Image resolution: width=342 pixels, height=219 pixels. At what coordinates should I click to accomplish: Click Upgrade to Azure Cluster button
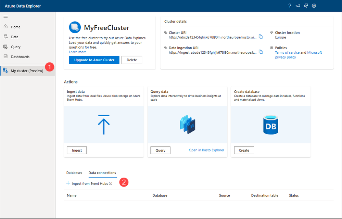point(94,60)
